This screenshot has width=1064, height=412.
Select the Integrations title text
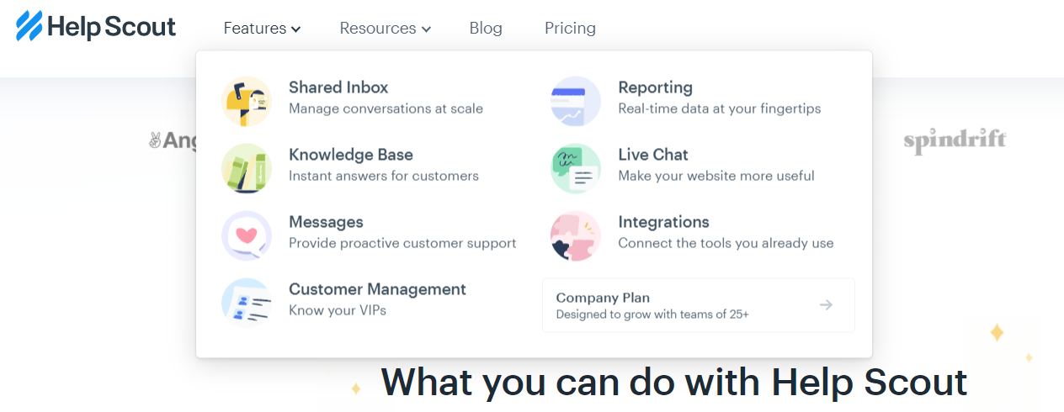(x=663, y=222)
